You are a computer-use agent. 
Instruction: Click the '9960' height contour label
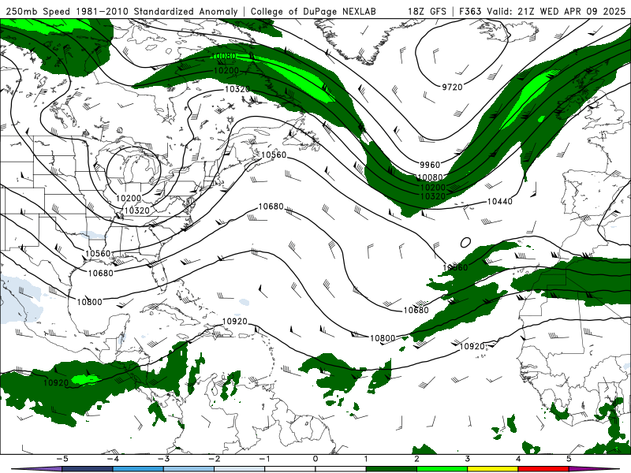[x=430, y=165]
